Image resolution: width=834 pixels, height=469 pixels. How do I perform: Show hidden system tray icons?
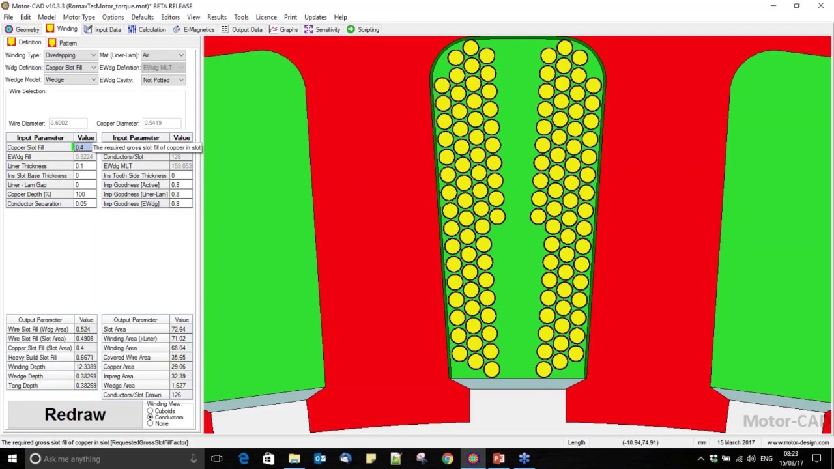click(x=701, y=459)
